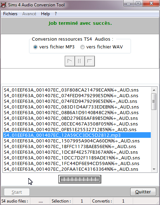
Task: Select file ending 074FED9479299E5E%%+_AUD.sns
Action: click(x=77, y=101)
